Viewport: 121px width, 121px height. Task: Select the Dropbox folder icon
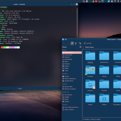pos(90,70)
